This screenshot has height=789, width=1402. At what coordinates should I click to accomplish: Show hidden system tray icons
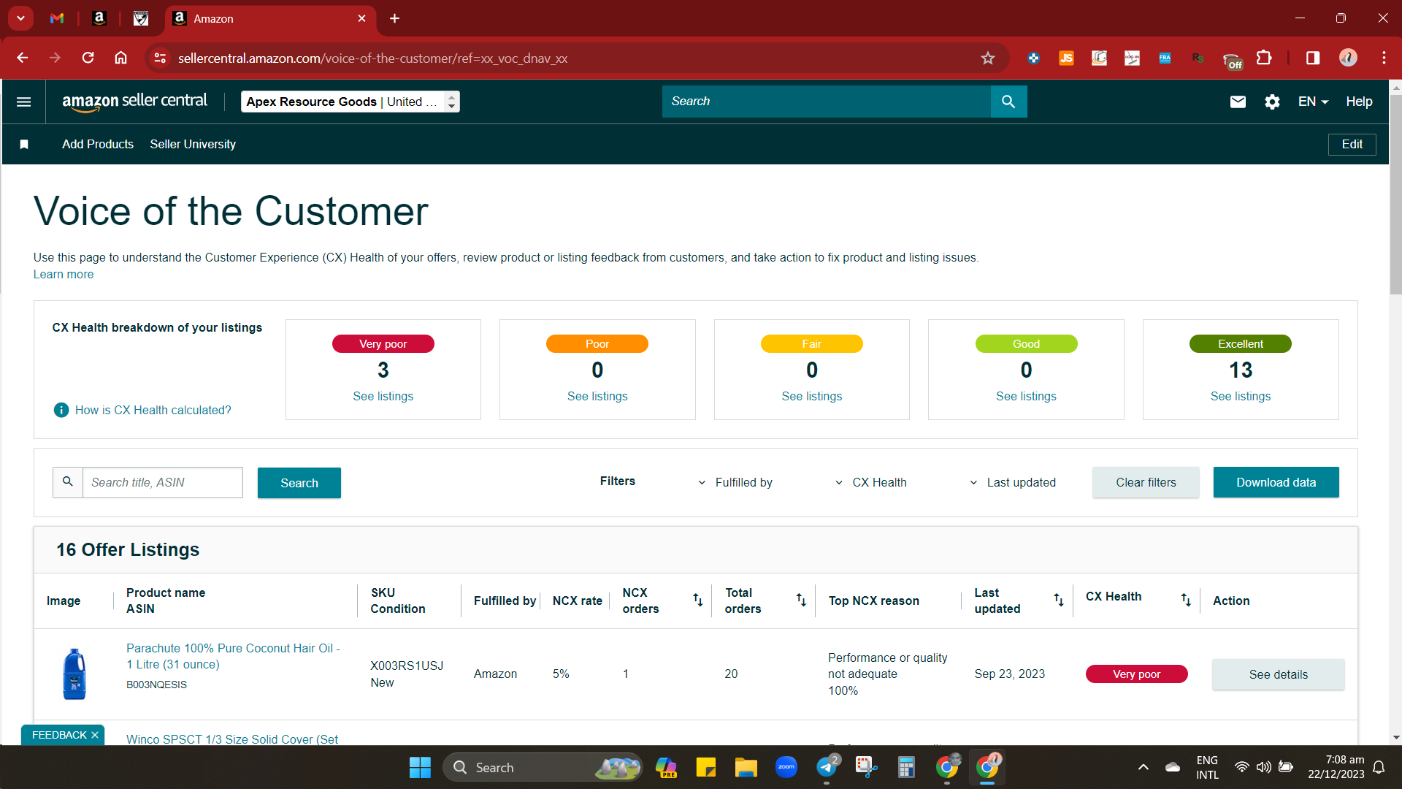[x=1144, y=768]
